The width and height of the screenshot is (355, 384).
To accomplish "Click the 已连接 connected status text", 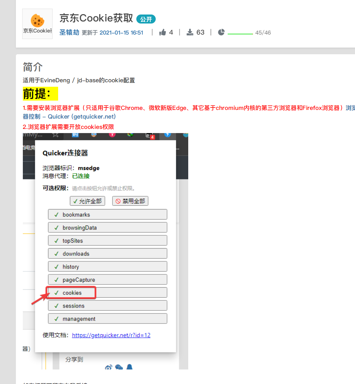I will [x=81, y=176].
